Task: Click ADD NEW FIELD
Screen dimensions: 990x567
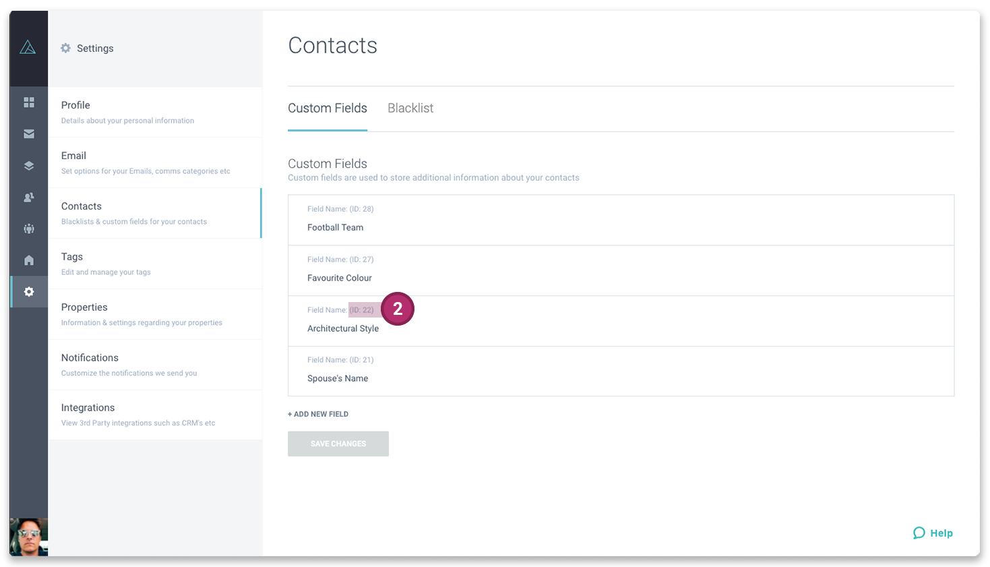Action: tap(317, 413)
